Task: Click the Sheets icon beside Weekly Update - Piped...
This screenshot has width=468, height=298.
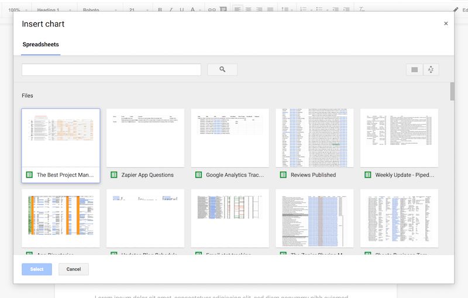Action: pyautogui.click(x=368, y=175)
